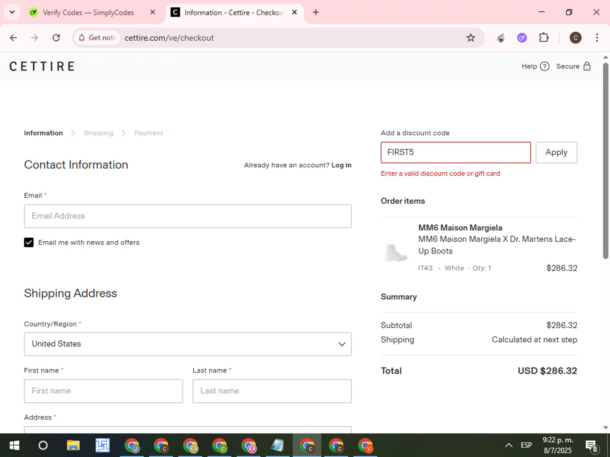This screenshot has height=457, width=610.
Task: Open the blue maze app on taskbar
Action: 102,446
